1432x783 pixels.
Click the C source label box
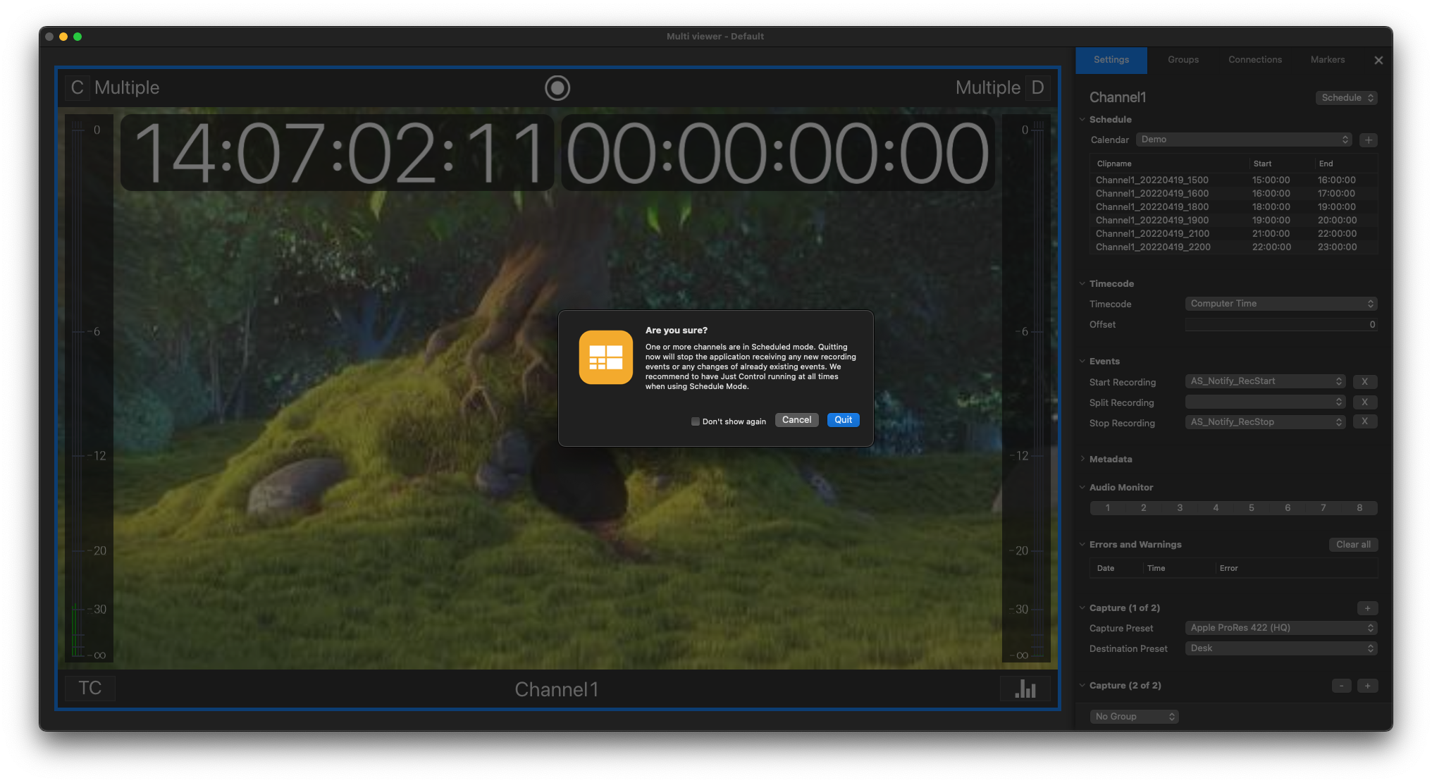tap(77, 87)
